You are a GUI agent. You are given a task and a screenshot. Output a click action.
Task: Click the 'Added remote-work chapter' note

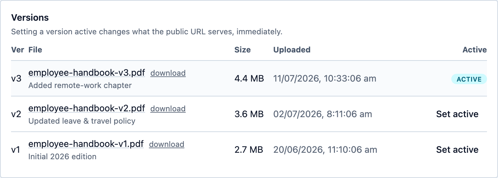coord(80,85)
